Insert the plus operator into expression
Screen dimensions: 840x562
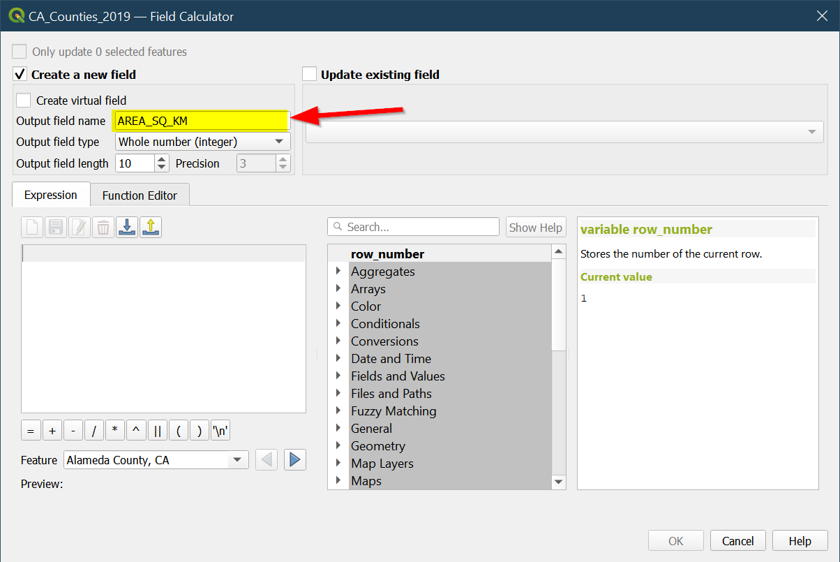click(52, 431)
